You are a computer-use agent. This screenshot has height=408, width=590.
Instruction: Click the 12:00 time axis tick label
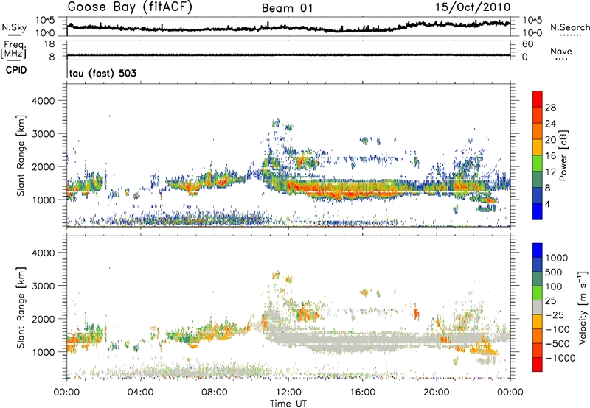coord(288,393)
